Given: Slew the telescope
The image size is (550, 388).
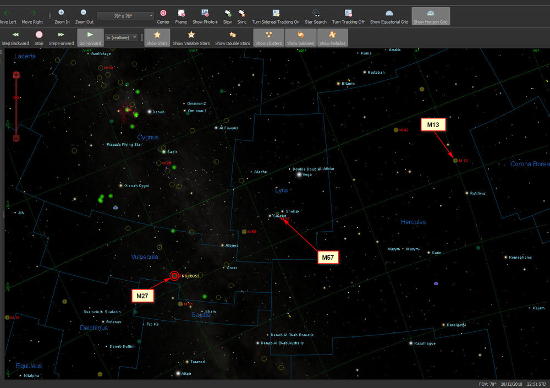Looking at the screenshot, I should [x=227, y=17].
